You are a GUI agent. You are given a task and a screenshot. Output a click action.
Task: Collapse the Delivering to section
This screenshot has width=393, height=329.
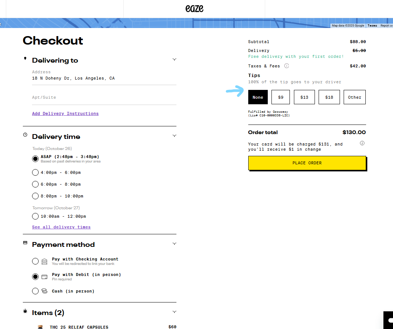(x=174, y=60)
